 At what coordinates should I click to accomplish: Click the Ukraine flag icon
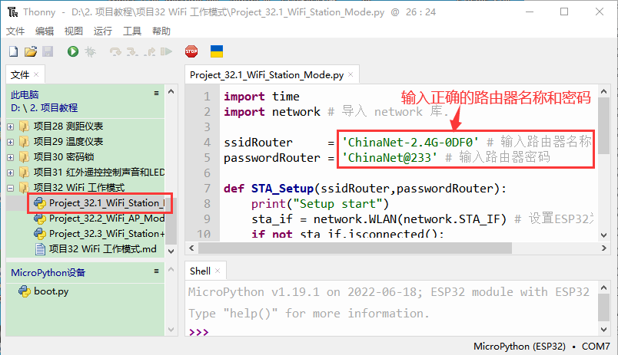coord(217,51)
